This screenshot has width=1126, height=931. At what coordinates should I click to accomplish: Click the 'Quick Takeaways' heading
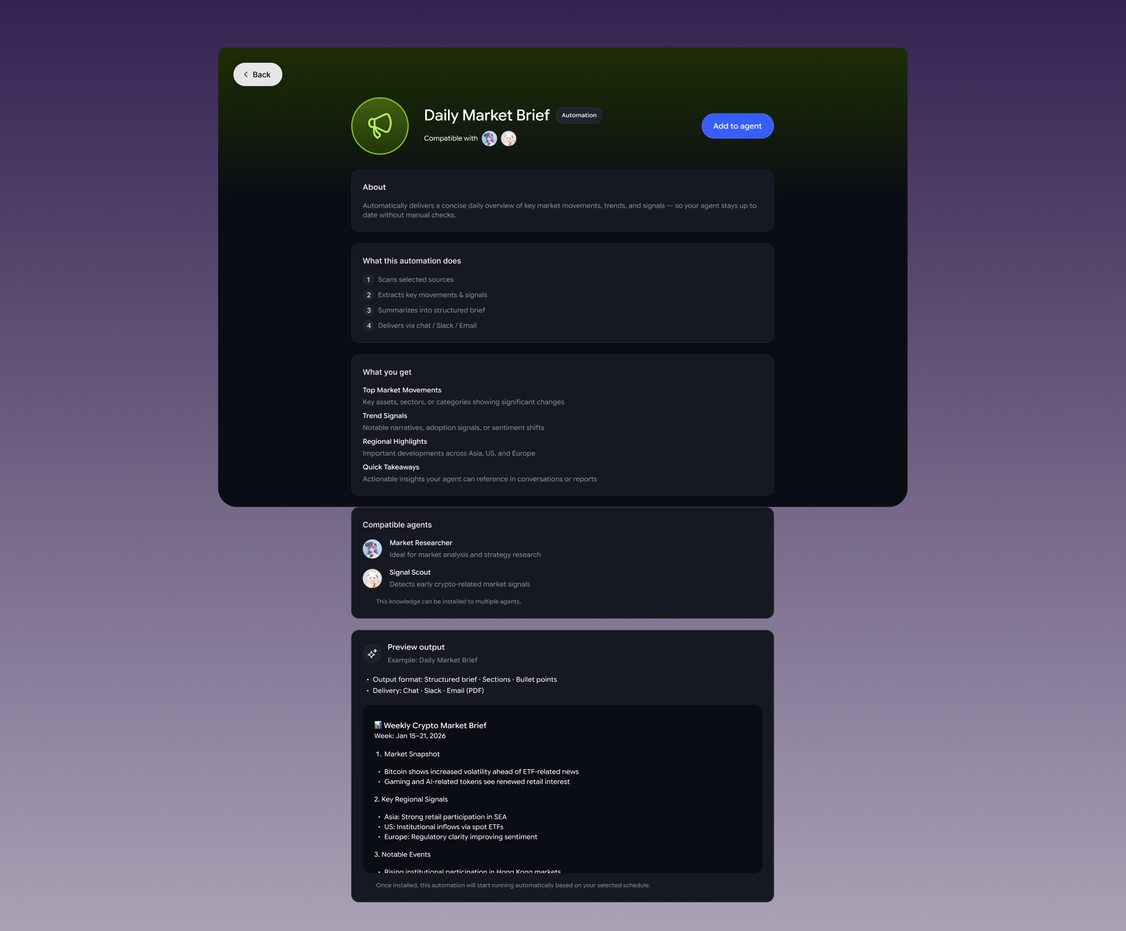point(391,467)
